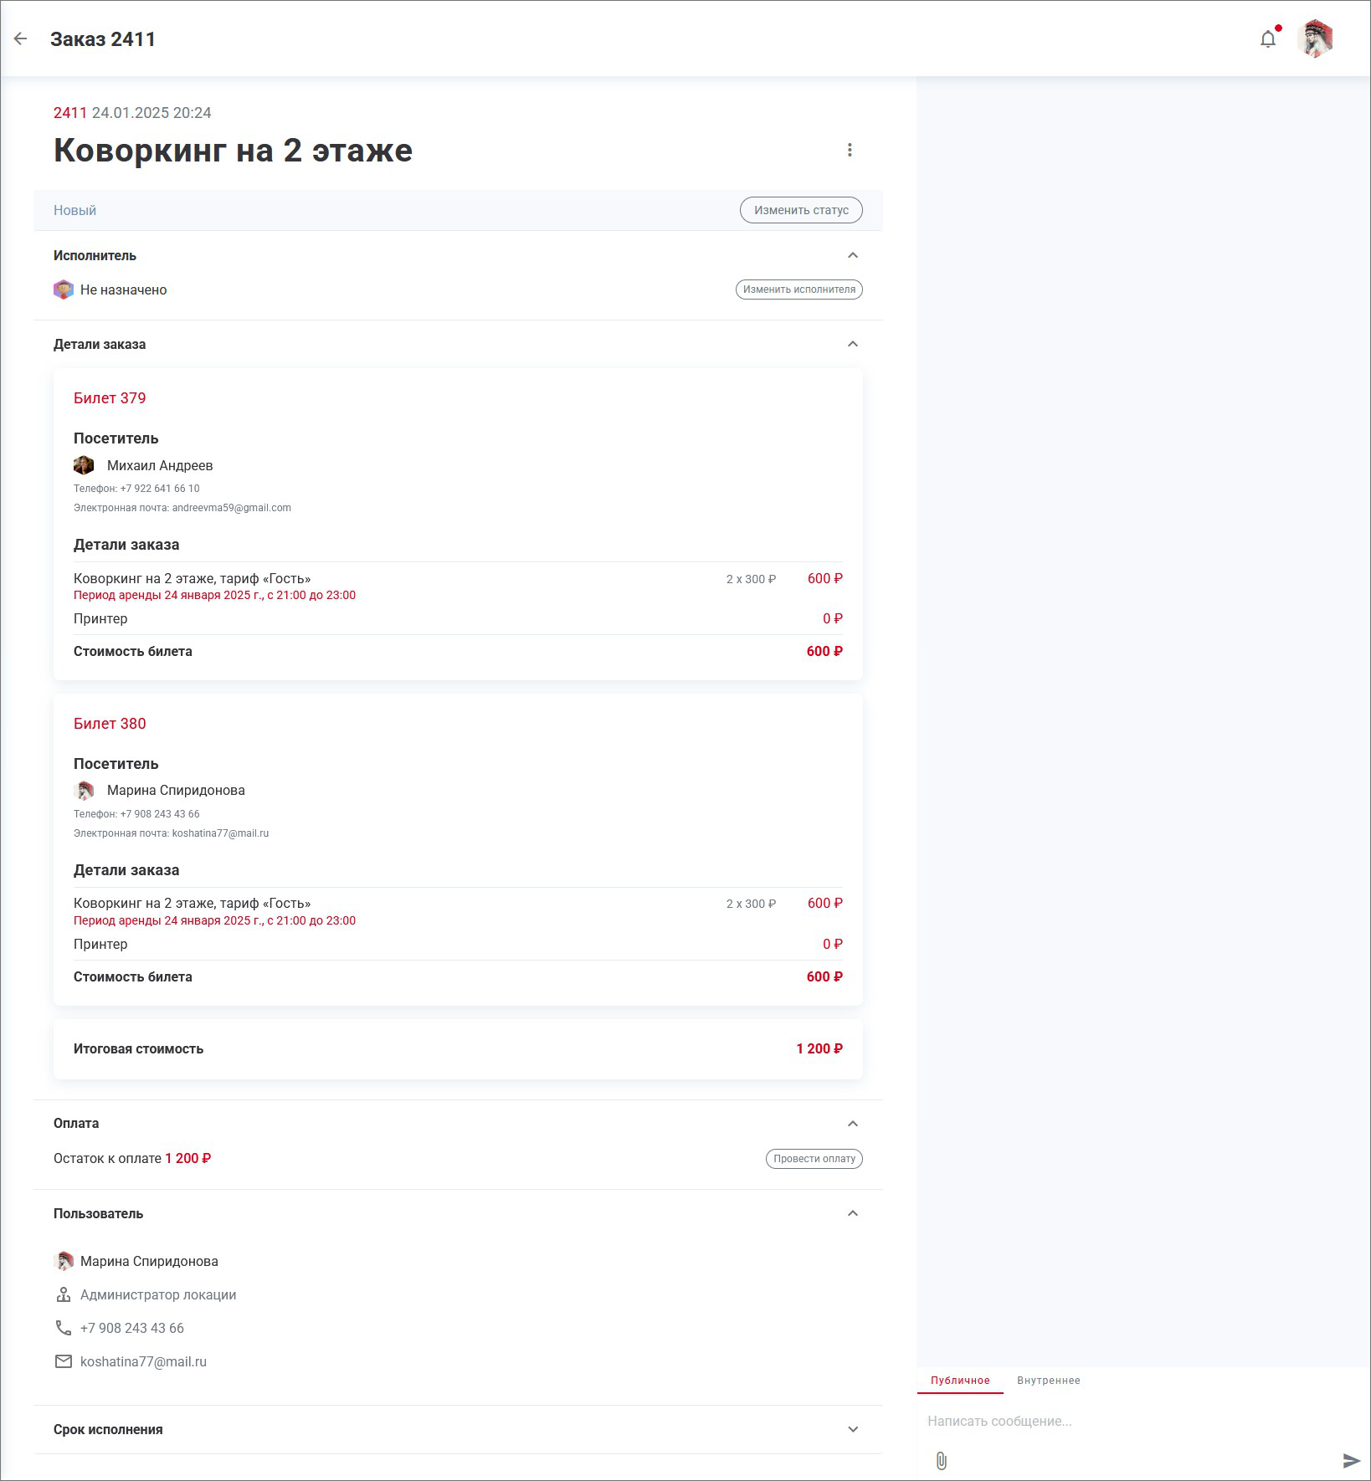The height and width of the screenshot is (1481, 1371).
Task: Click Михаил Андреев's visitor avatar
Action: pos(84,465)
